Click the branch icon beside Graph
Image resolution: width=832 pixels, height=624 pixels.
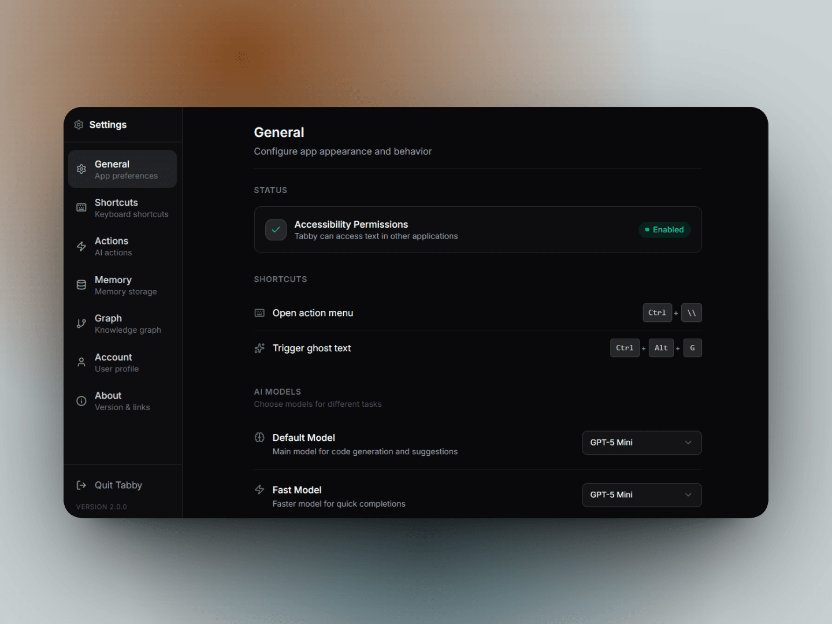(x=81, y=324)
